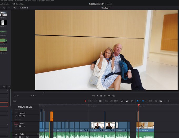Open the effects panel search magnifier

point(4,87)
